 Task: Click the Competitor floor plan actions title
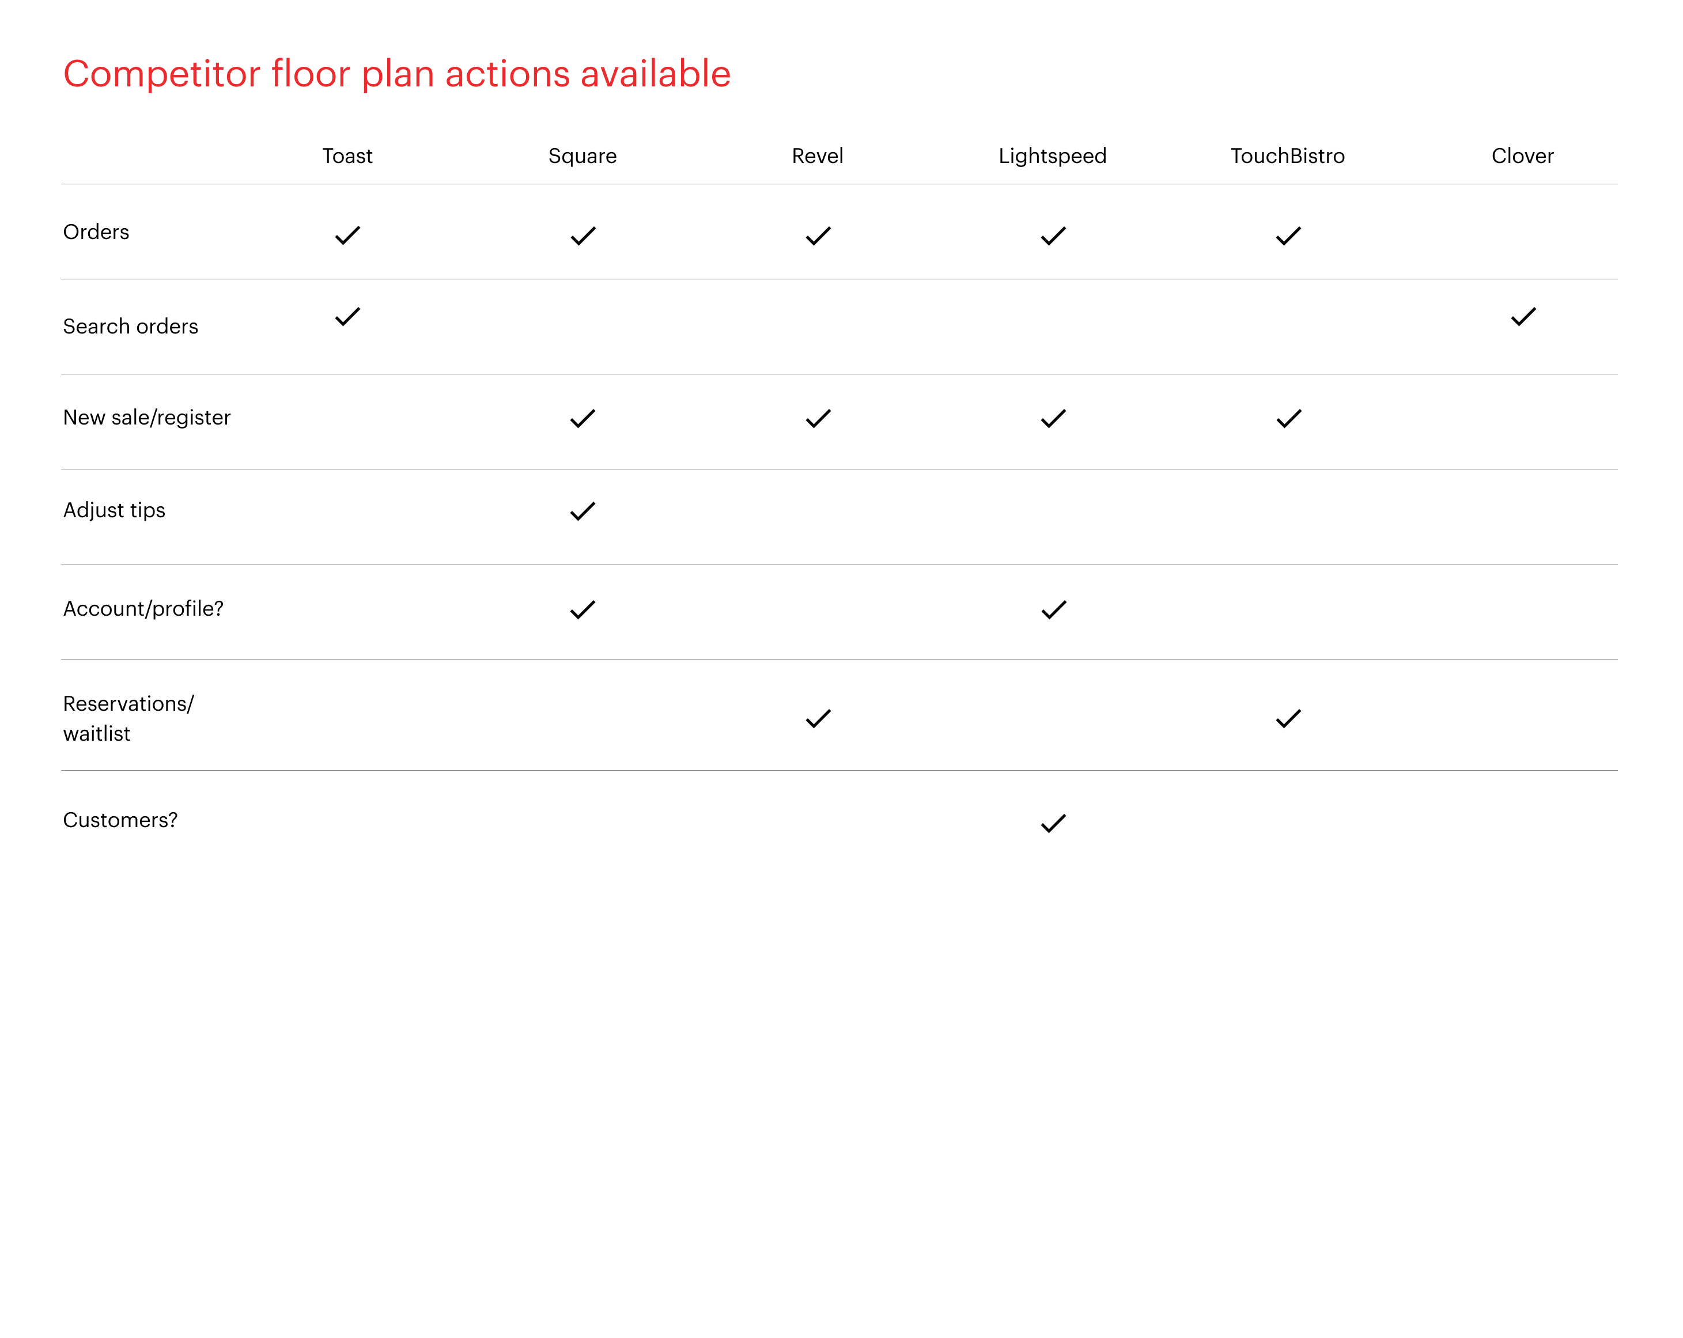(x=396, y=74)
